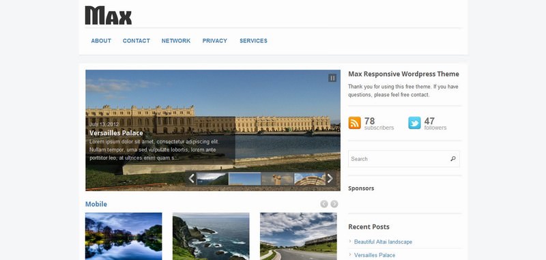The image size is (546, 260).
Task: Select the first slider thumbnail of mountains
Action: [x=212, y=179]
